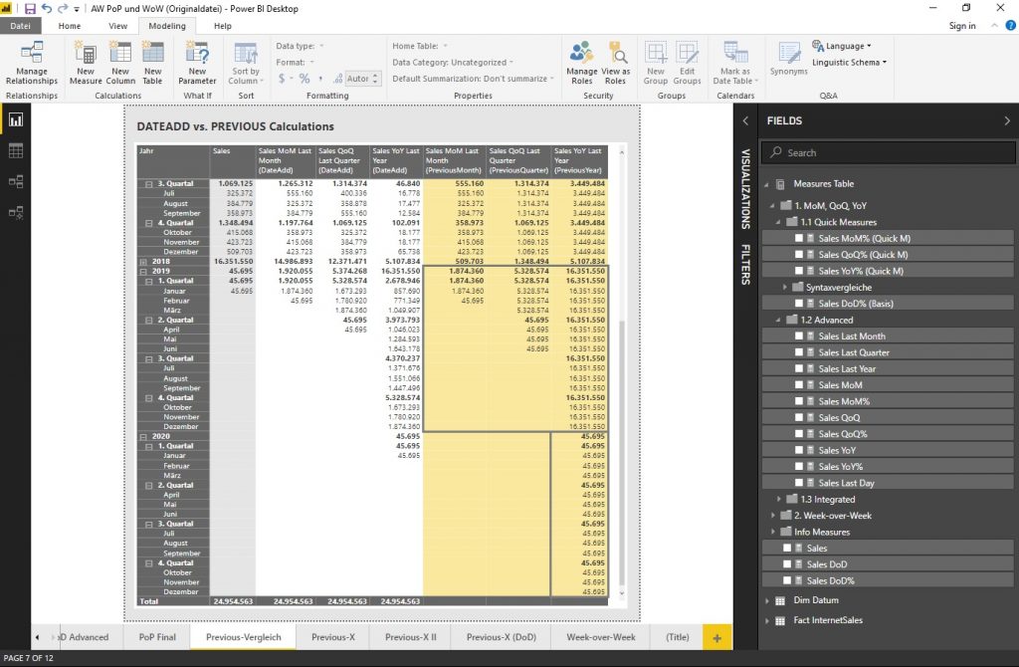Create a New Parameter in What If group
Screen dimensions: 1019x667
pos(197,63)
